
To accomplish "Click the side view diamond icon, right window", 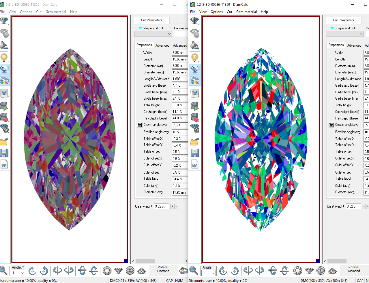I will point(309,271).
